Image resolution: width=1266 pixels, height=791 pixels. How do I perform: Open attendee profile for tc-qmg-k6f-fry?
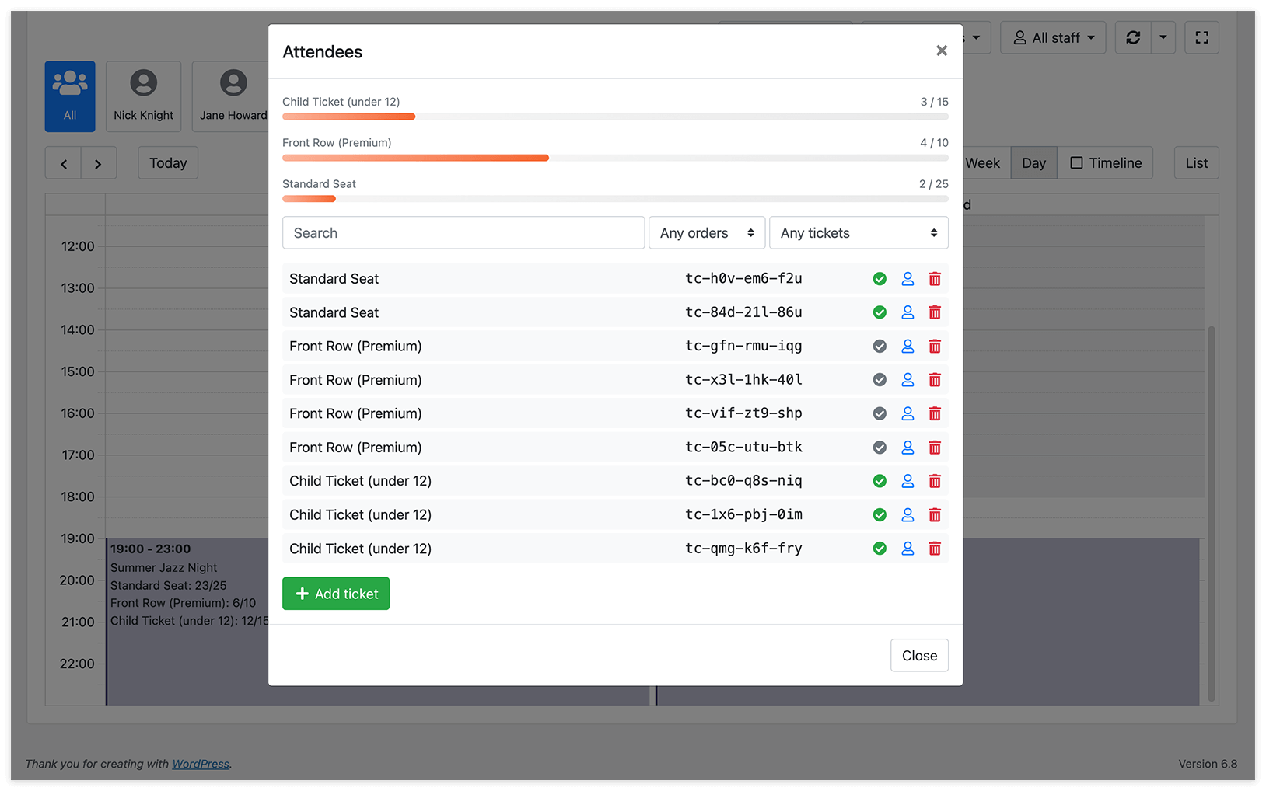tap(908, 549)
